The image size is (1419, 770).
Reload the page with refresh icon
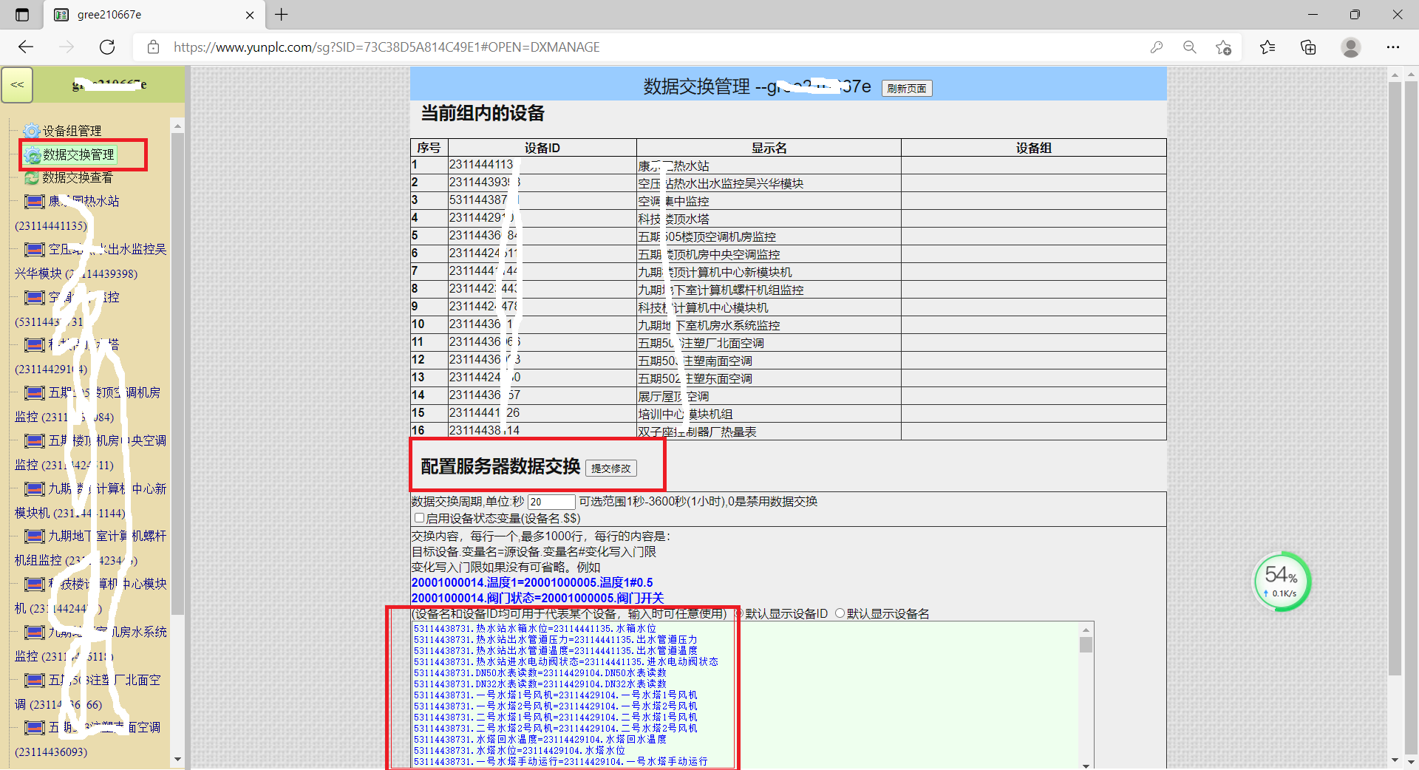coord(107,47)
